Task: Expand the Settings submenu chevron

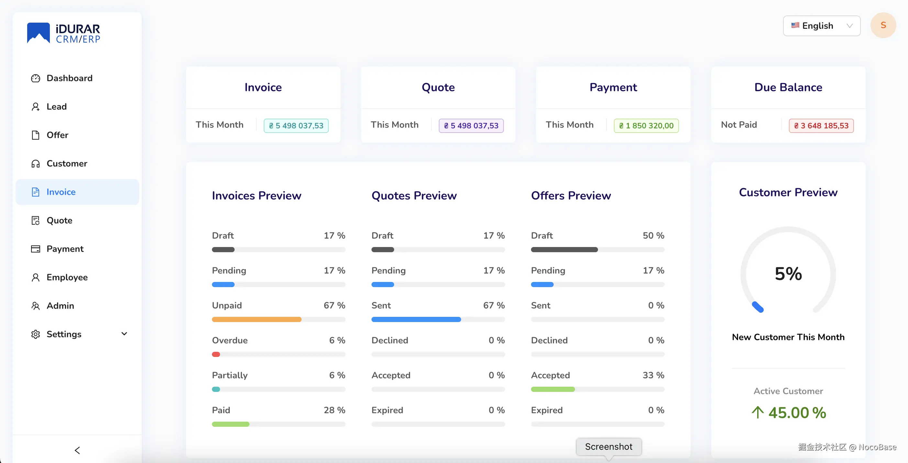Action: click(x=124, y=334)
